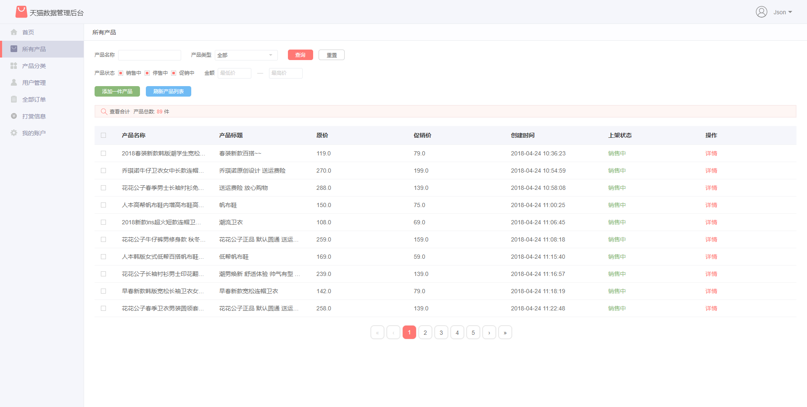This screenshot has height=407, width=807.
Task: Go to next page arrow
Action: coord(489,332)
